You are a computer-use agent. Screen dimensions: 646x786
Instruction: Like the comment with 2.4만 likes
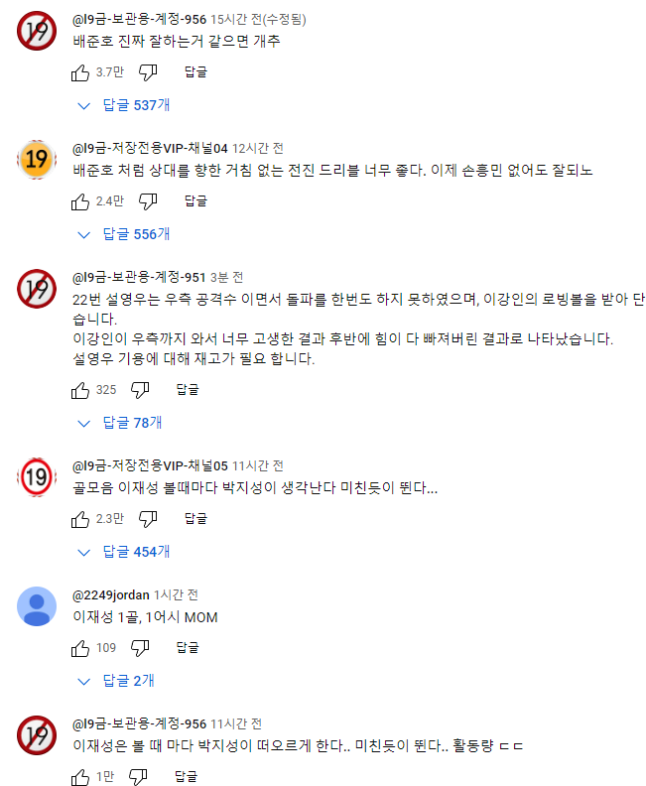(x=80, y=201)
